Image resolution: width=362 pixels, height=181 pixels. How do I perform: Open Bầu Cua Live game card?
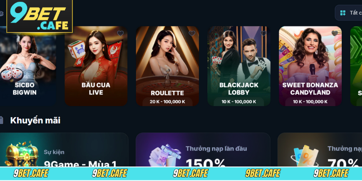pos(96,66)
